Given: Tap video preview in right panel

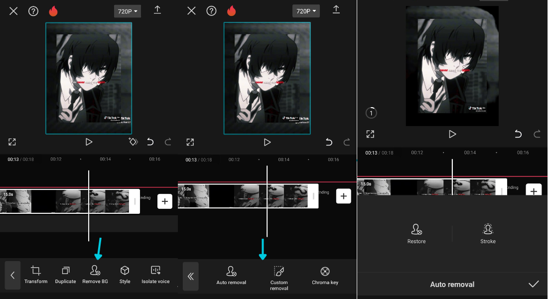Looking at the screenshot, I should coord(452,66).
